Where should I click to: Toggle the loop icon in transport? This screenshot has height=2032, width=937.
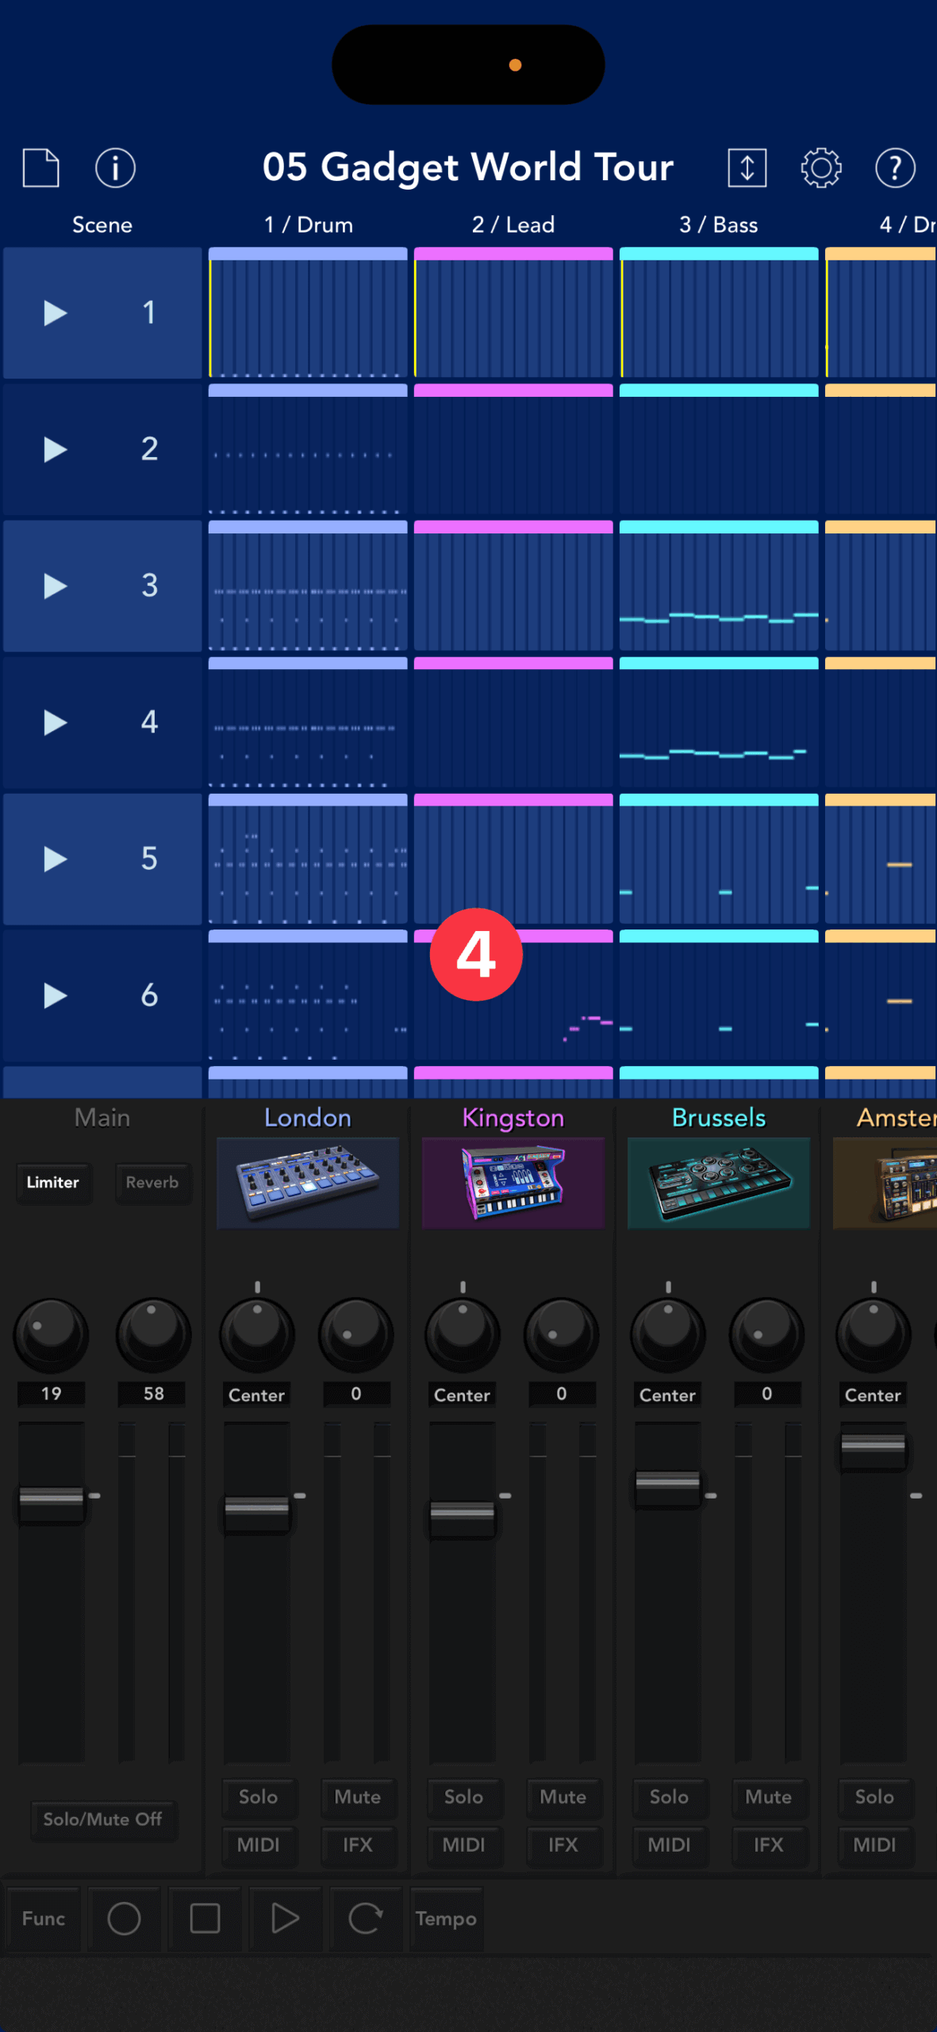point(365,1918)
